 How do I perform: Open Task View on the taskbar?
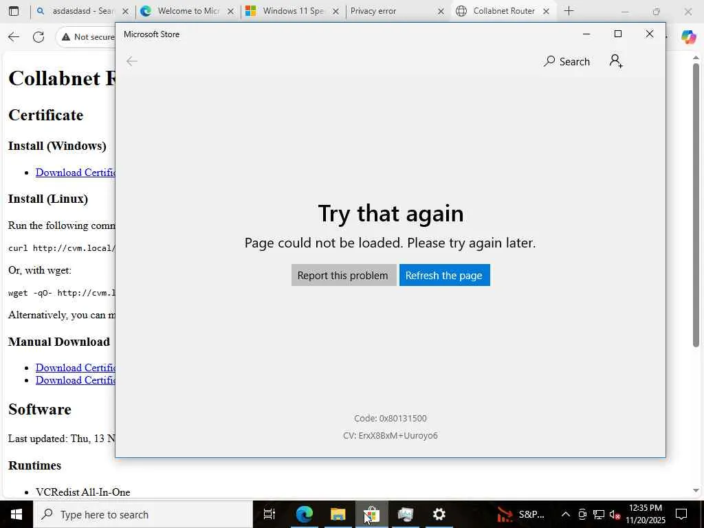(x=269, y=514)
